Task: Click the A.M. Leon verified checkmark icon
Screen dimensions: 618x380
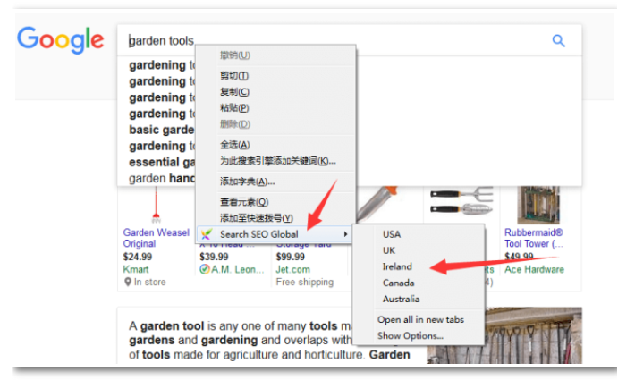Action: (x=204, y=269)
